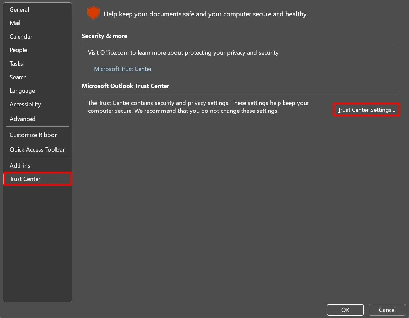409x318 pixels.
Task: Dismiss the dialog with Cancel
Action: [387, 310]
